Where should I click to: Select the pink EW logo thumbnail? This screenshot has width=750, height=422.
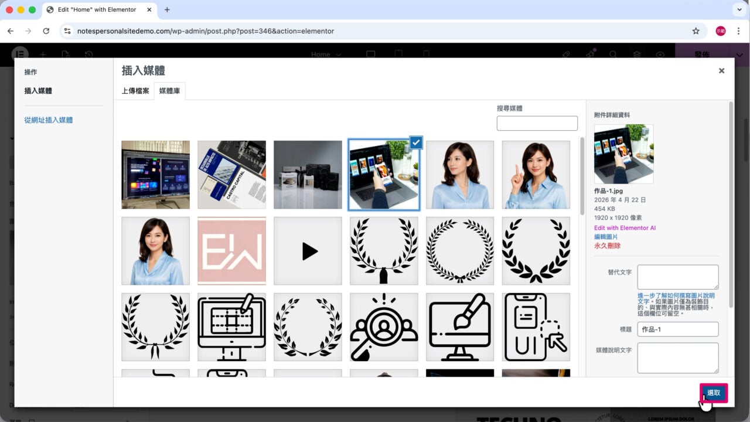(231, 251)
